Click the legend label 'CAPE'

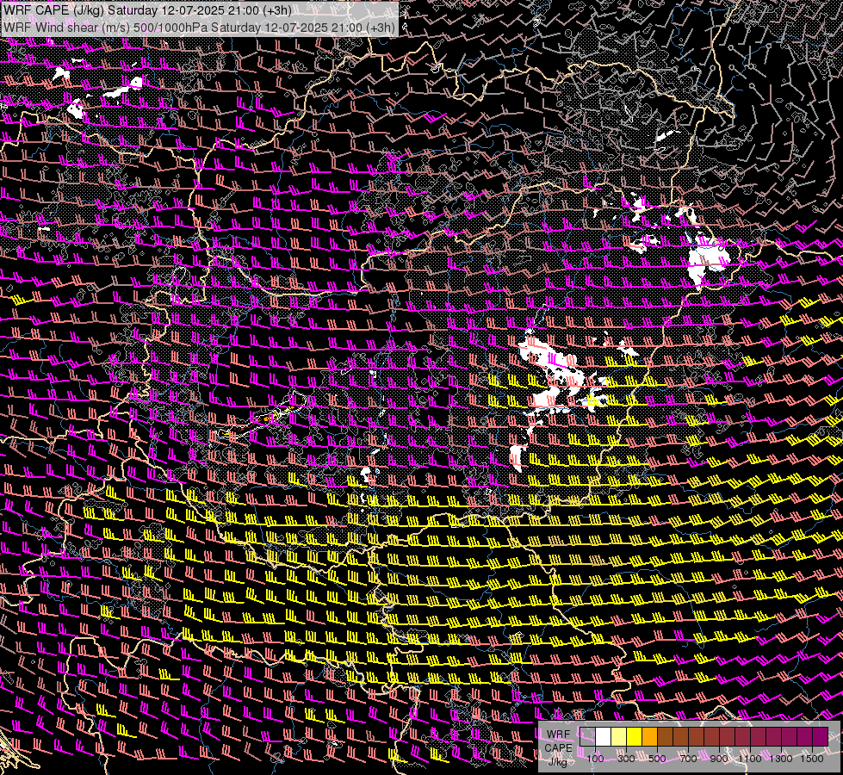tap(559, 747)
